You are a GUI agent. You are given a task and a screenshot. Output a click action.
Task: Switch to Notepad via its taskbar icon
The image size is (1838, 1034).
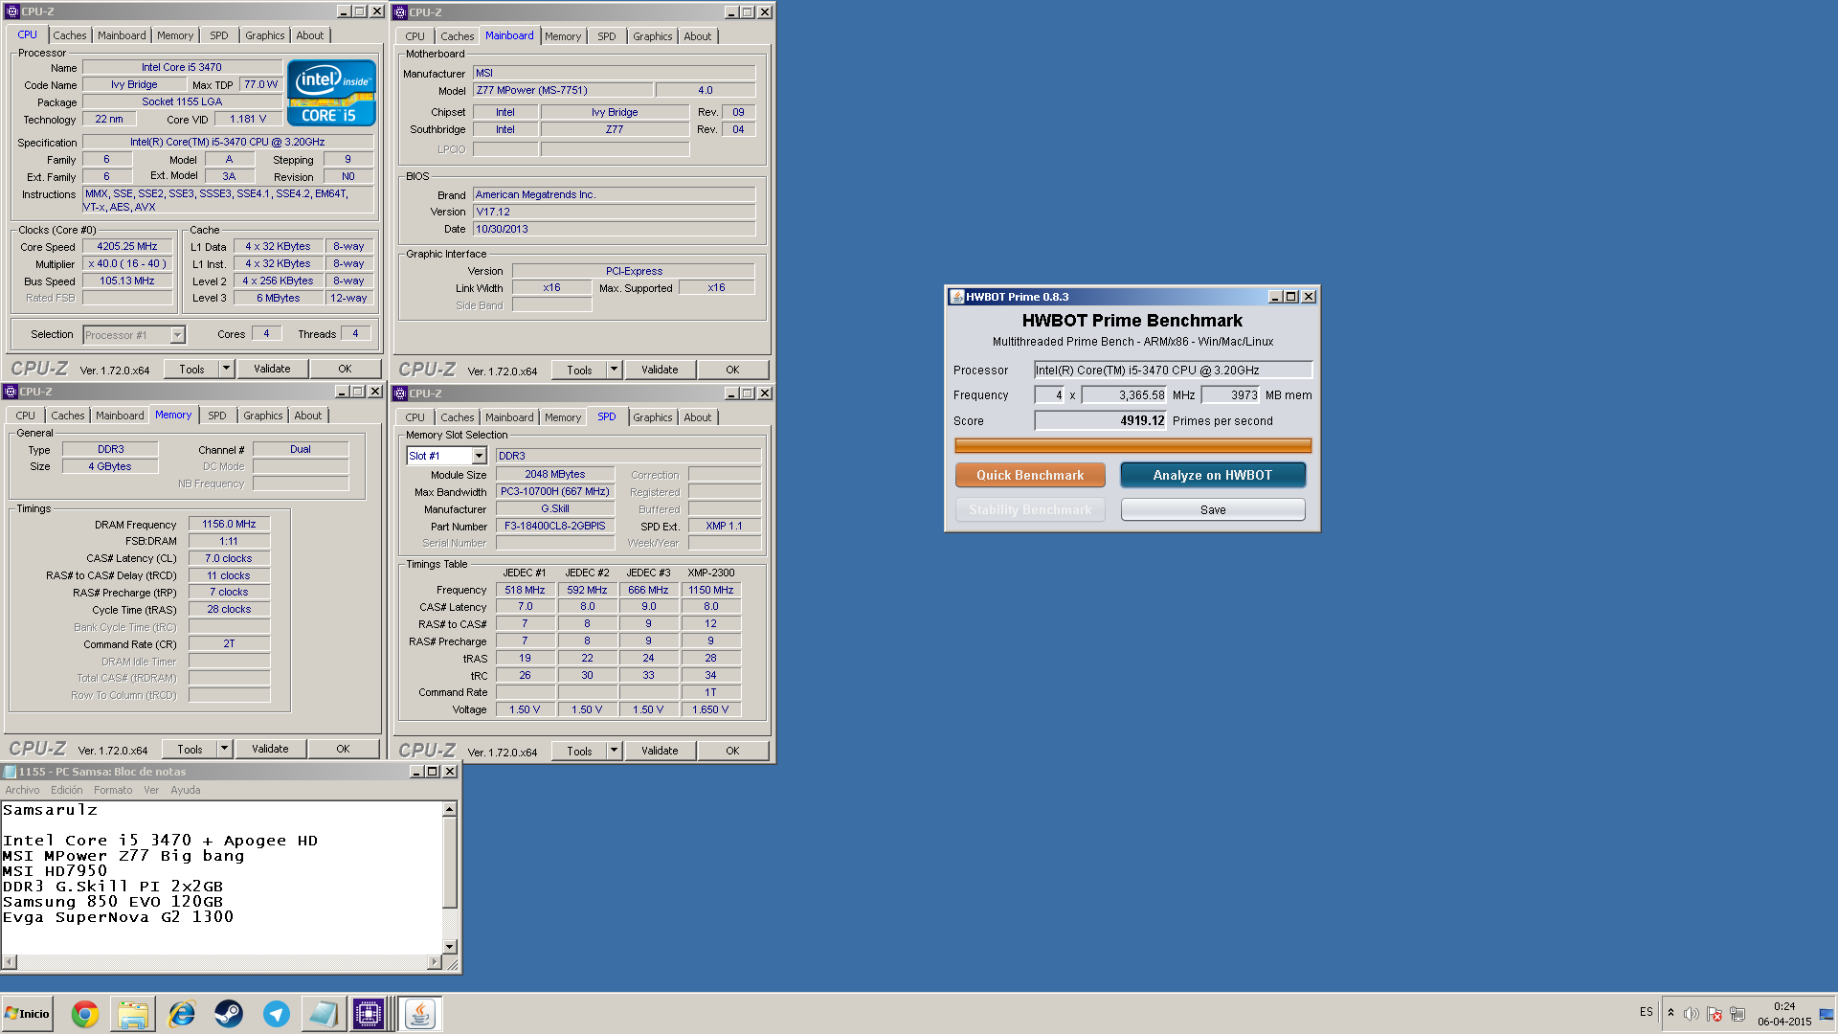[x=324, y=1014]
